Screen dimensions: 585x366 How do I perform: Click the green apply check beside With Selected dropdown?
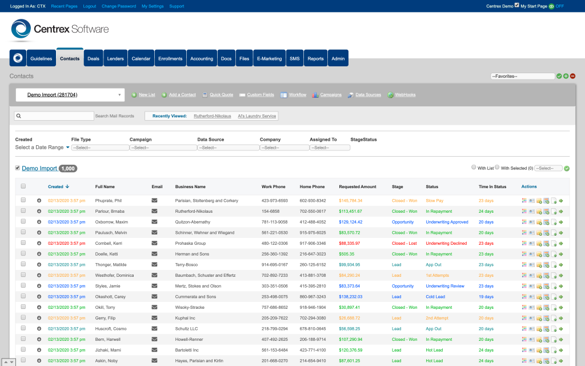[x=567, y=169]
